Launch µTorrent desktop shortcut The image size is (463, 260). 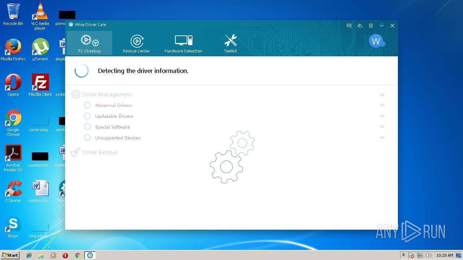coord(40,50)
